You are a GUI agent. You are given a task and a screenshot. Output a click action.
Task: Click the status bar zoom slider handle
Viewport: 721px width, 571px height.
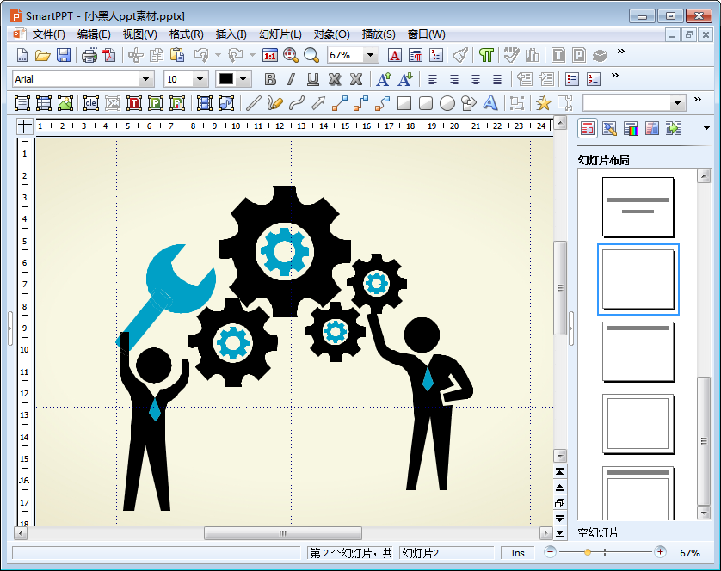[x=587, y=552]
